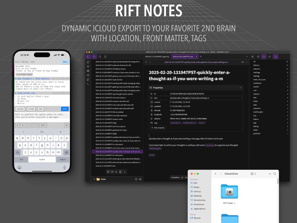Open the outline list icon in right sidebar

point(270,56)
